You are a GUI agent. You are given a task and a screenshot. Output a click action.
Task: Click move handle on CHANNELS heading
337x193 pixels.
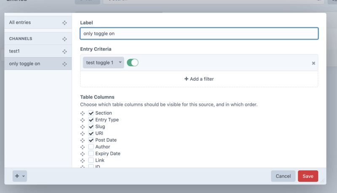[64, 39]
